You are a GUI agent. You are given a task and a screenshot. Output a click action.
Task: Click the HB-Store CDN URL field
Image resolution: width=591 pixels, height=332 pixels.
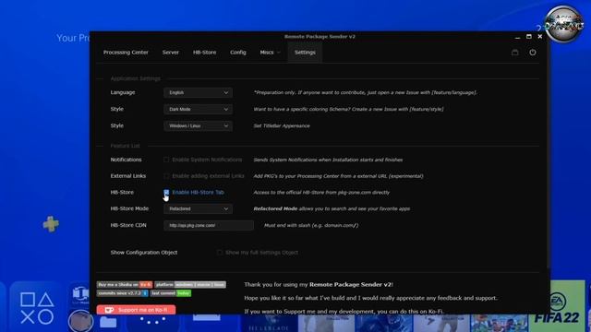(209, 225)
